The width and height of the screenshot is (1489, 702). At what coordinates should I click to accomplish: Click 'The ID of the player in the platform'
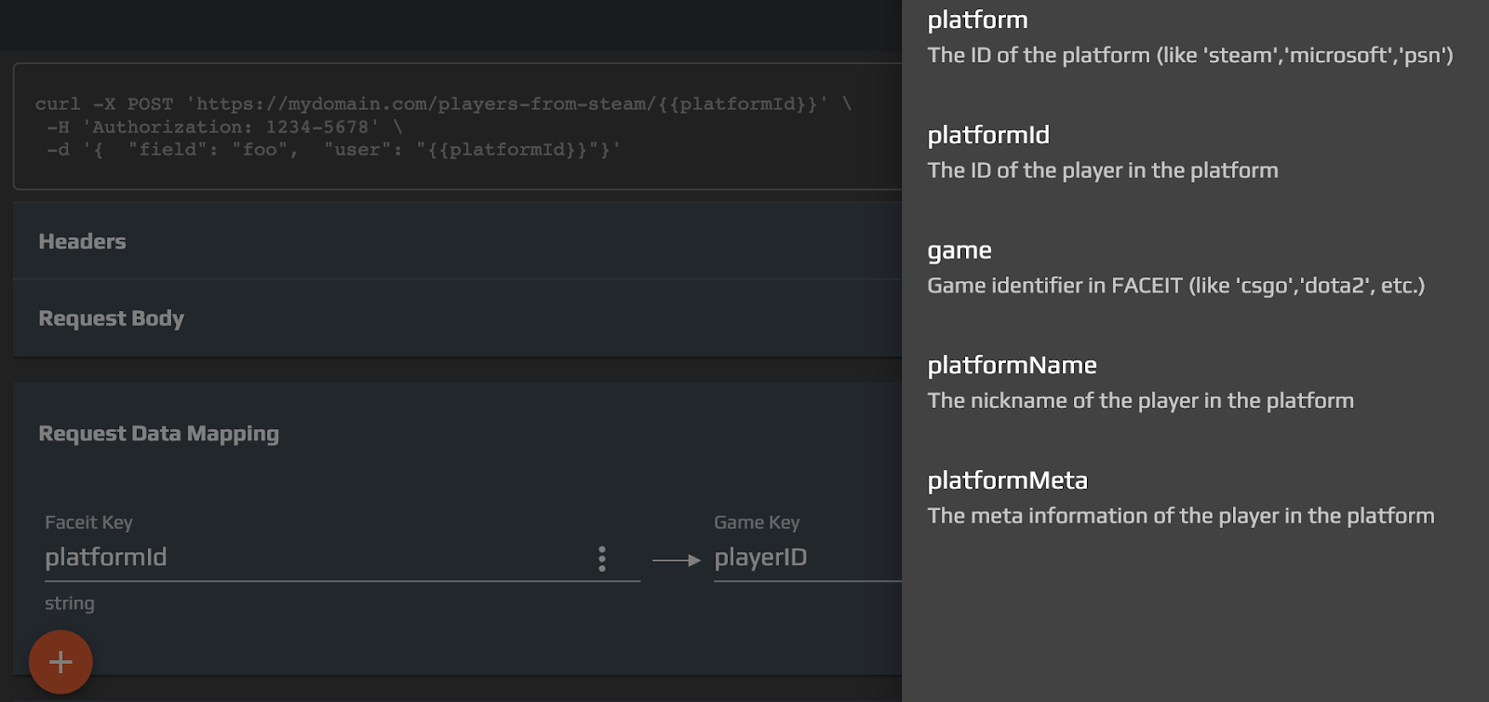1103,170
